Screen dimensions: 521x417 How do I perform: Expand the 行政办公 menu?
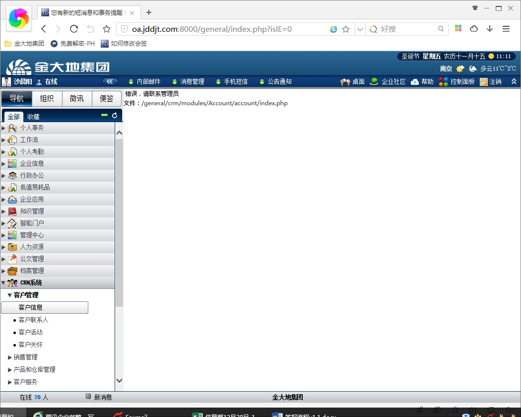click(58, 176)
